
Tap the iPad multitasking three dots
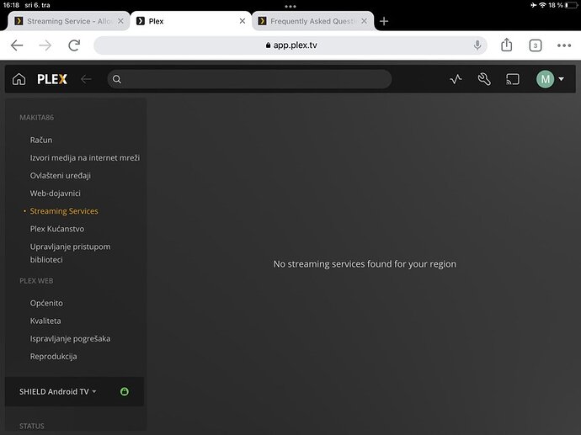[290, 6]
